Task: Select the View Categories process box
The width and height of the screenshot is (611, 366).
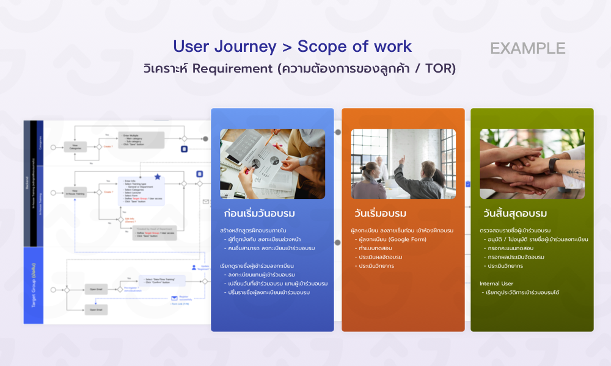Action: [x=75, y=147]
